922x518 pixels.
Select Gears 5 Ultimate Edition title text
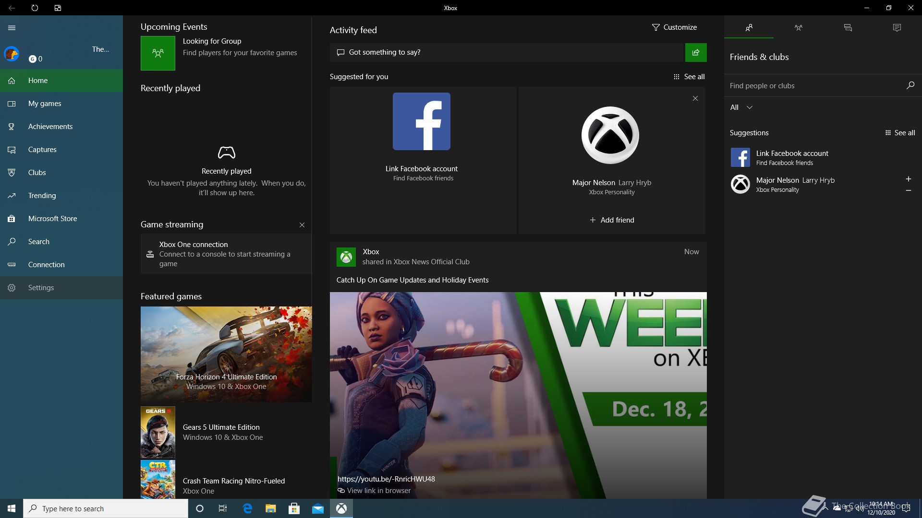221,427
